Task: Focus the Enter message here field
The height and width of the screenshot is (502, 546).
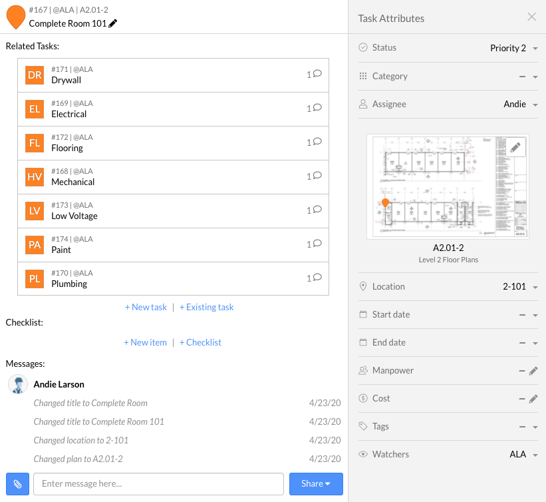Action: coord(158,484)
